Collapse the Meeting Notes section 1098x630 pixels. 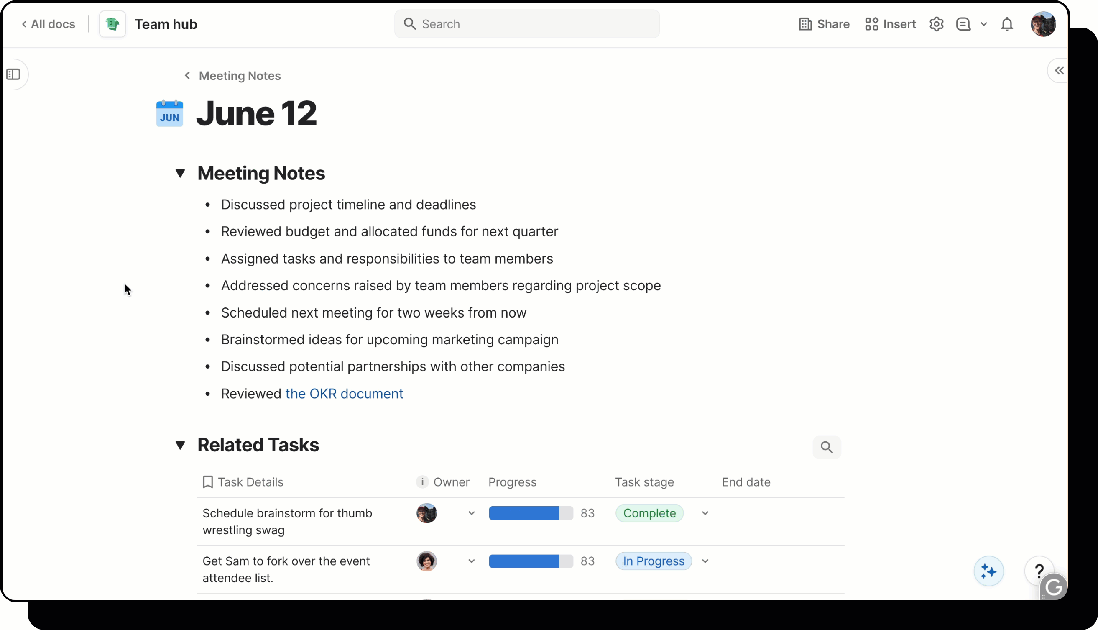click(180, 174)
